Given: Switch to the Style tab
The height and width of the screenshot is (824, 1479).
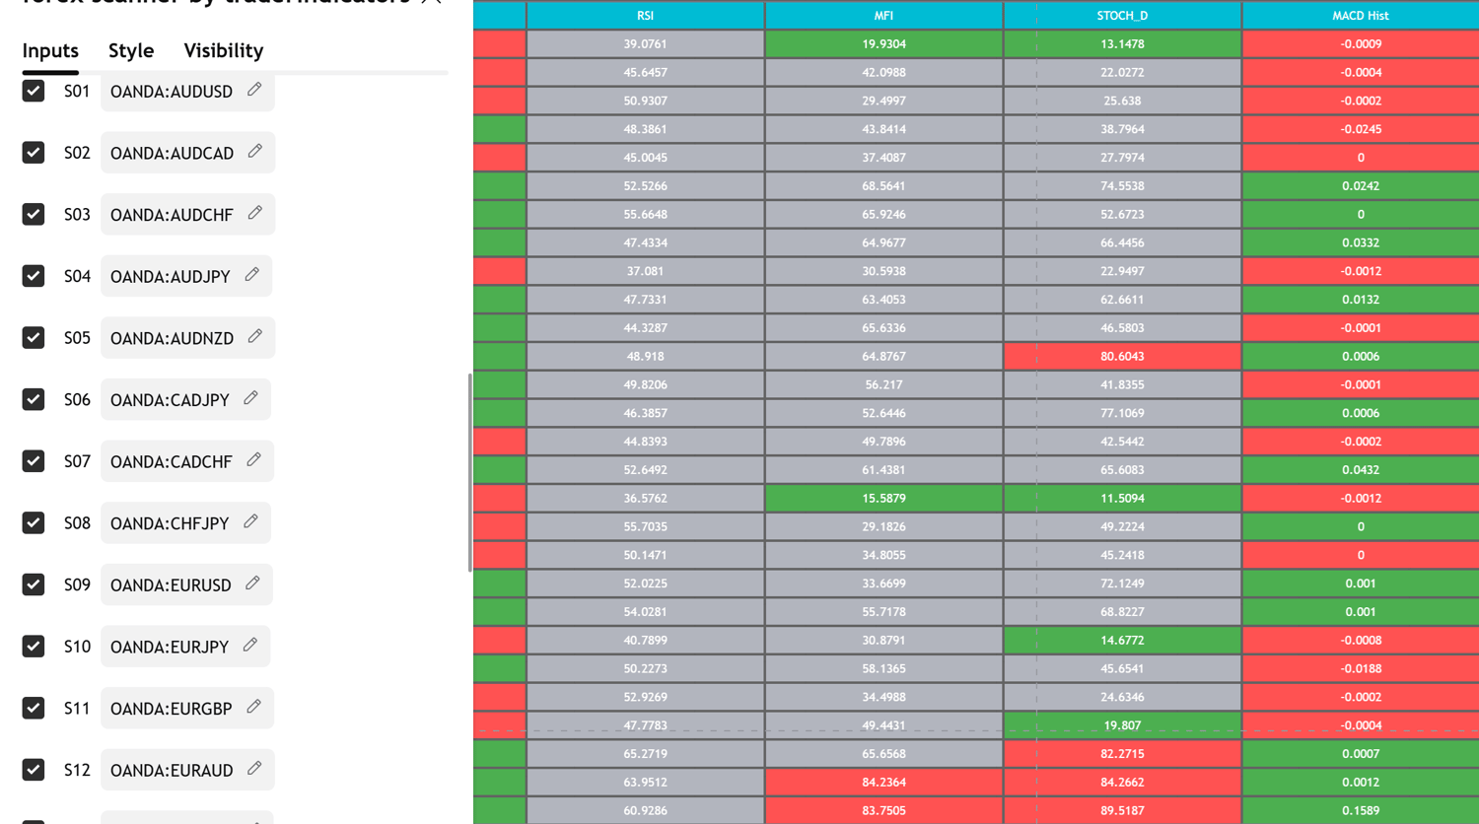Looking at the screenshot, I should (x=131, y=50).
